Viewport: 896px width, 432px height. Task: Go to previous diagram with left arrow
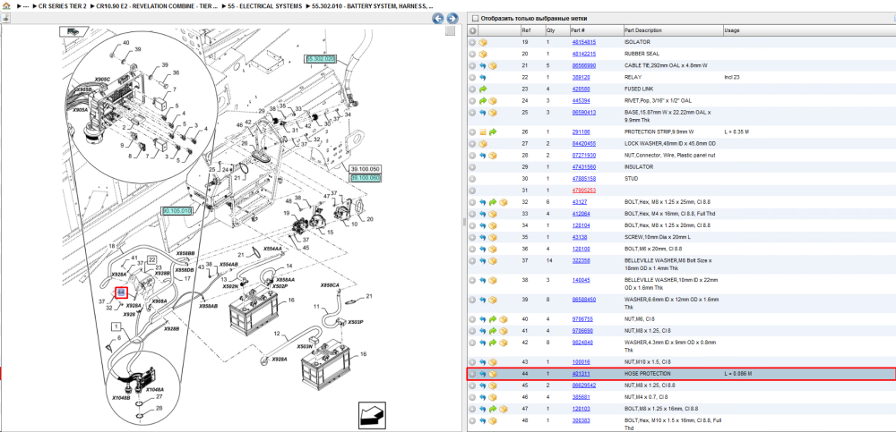click(x=438, y=18)
